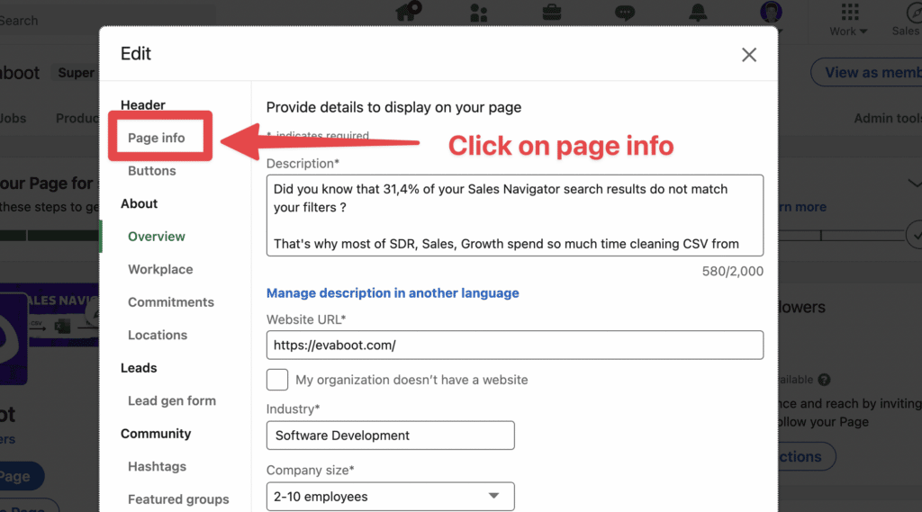This screenshot has height=512, width=922.
Task: Select Page info in sidebar
Action: [157, 138]
